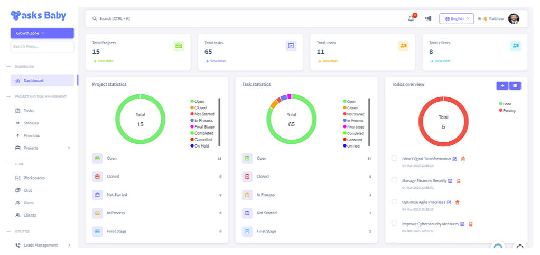
Task: Check the Drive Digital Transformation checkbox
Action: pos(394,158)
